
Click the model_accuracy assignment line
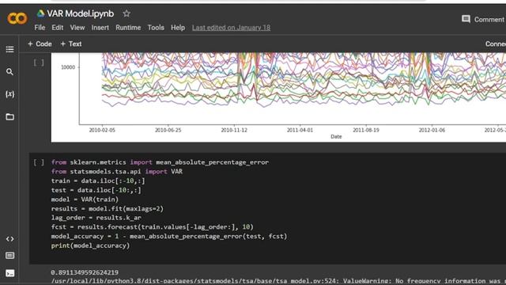(169, 237)
